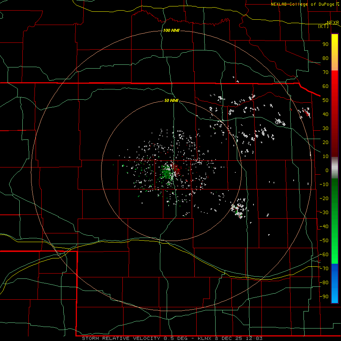Click the "[KT]" units label
The width and height of the screenshot is (341, 341).
click(324, 26)
